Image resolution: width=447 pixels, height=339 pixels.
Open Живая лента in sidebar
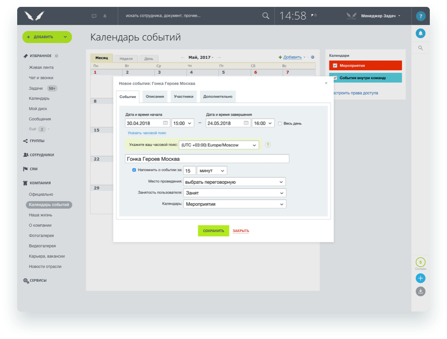coord(41,67)
